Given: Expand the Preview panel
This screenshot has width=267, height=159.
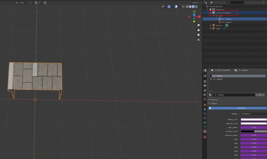Looking at the screenshot, I should pos(214,100).
